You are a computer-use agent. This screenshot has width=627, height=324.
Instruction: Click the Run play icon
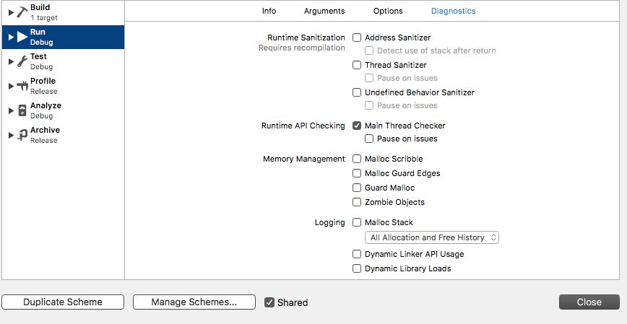coord(22,37)
